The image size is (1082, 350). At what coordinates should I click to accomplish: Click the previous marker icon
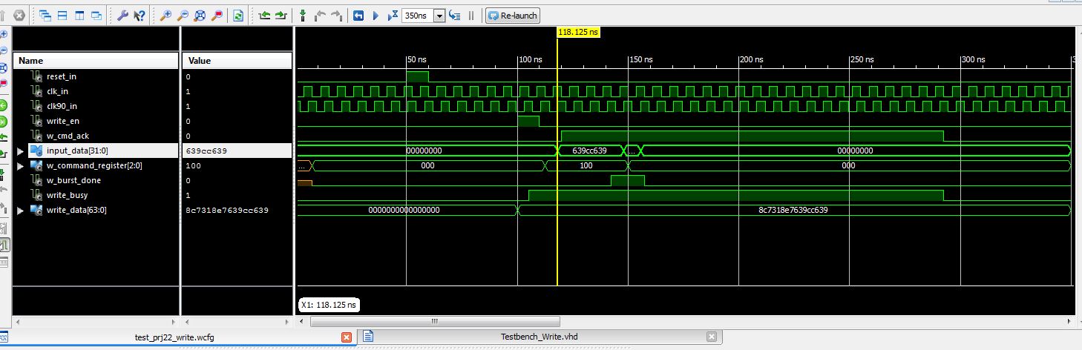(x=320, y=15)
